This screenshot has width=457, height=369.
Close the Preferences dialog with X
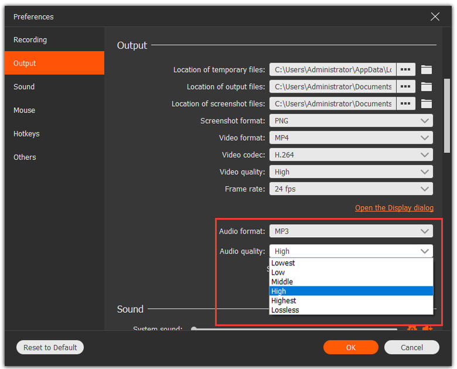point(435,16)
